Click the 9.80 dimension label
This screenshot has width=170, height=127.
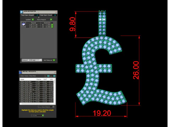[72, 24]
